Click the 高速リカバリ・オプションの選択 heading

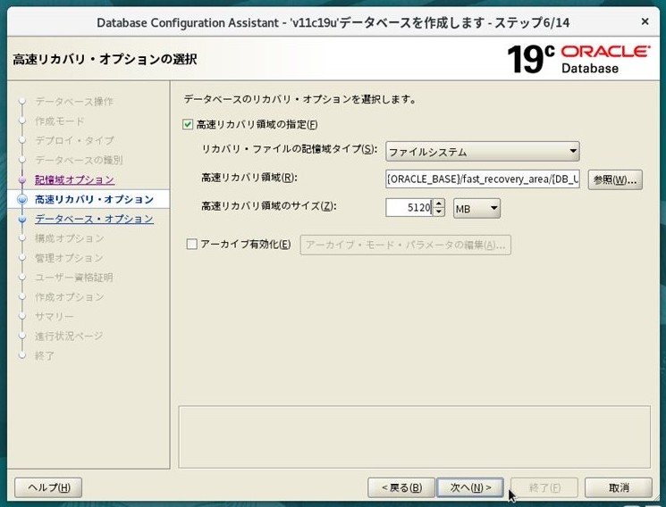[x=105, y=59]
